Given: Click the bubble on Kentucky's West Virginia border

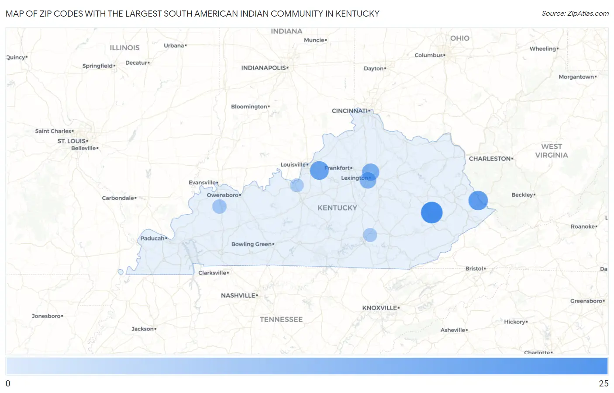Looking at the screenshot, I should tap(478, 200).
